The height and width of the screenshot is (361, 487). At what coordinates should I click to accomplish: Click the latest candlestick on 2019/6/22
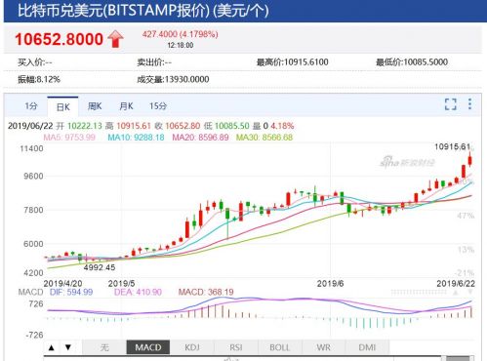point(469,160)
